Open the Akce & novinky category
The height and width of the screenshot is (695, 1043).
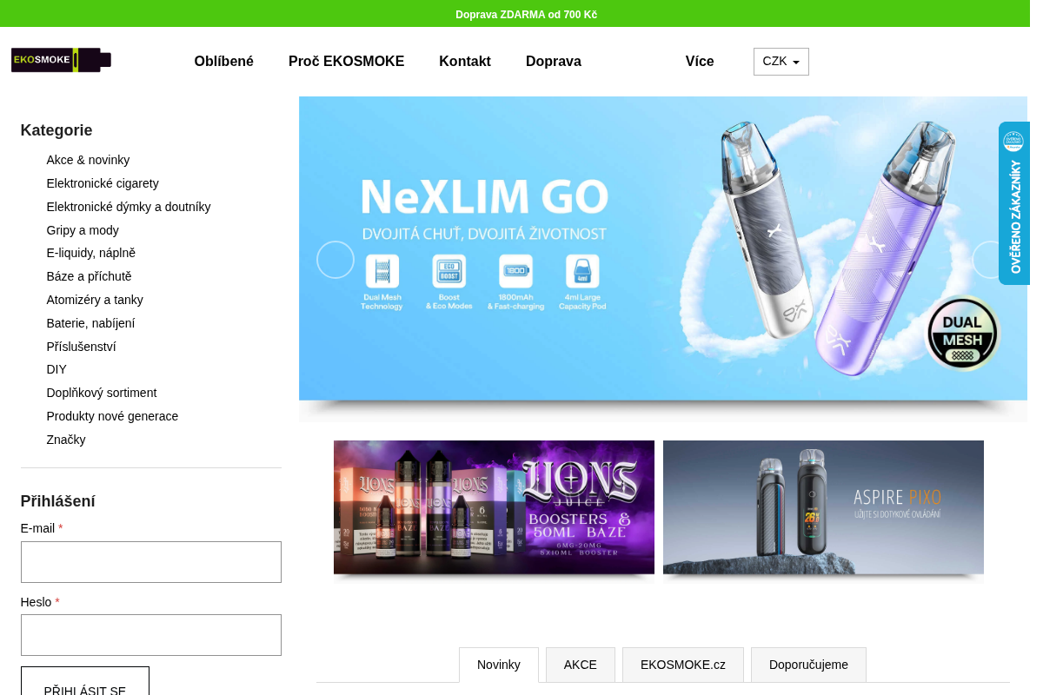[88, 160]
